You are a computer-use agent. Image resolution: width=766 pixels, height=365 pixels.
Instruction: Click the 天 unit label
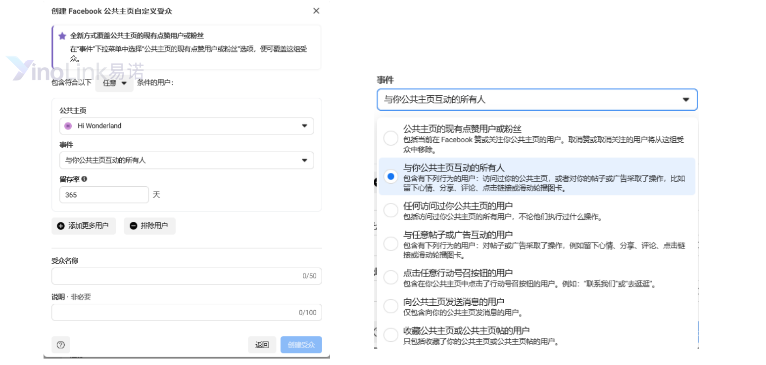click(x=156, y=195)
